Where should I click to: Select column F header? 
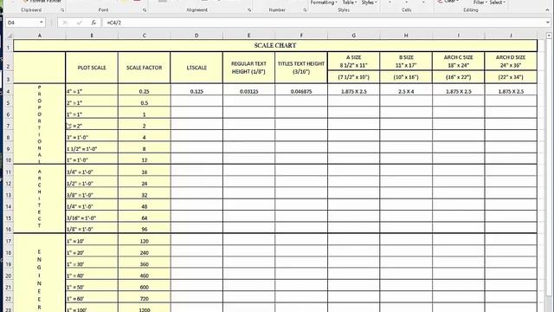point(301,36)
